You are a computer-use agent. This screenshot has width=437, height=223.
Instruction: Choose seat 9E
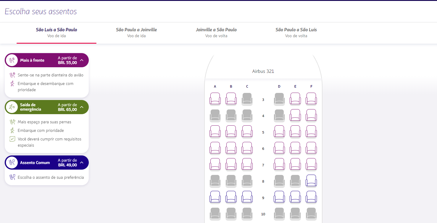coord(295,197)
